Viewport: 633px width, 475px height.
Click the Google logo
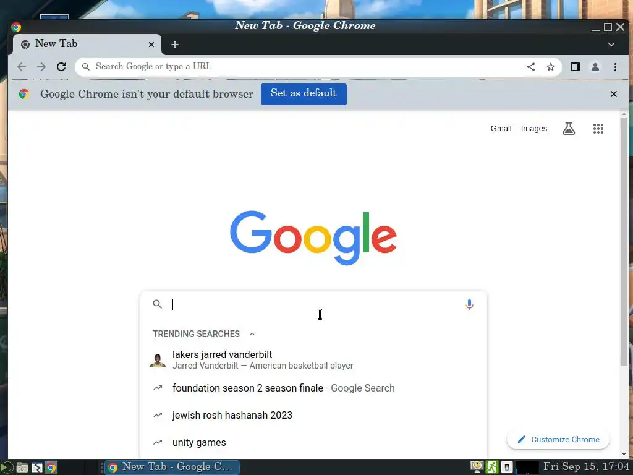click(x=313, y=237)
